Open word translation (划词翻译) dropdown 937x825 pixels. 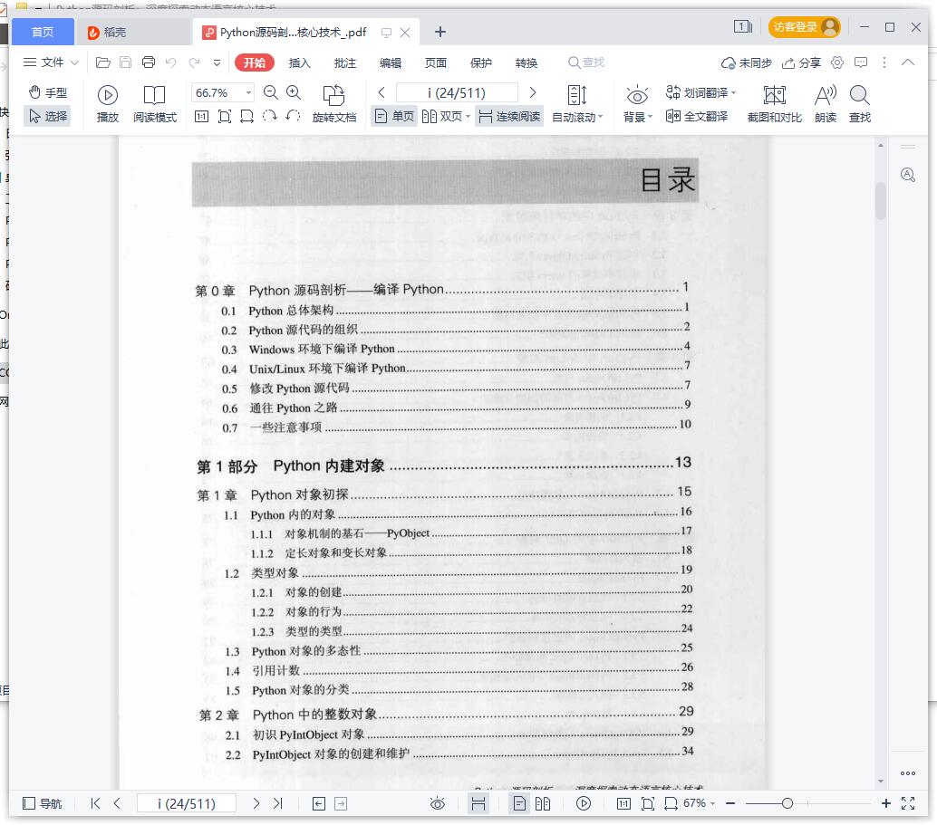pyautogui.click(x=701, y=92)
